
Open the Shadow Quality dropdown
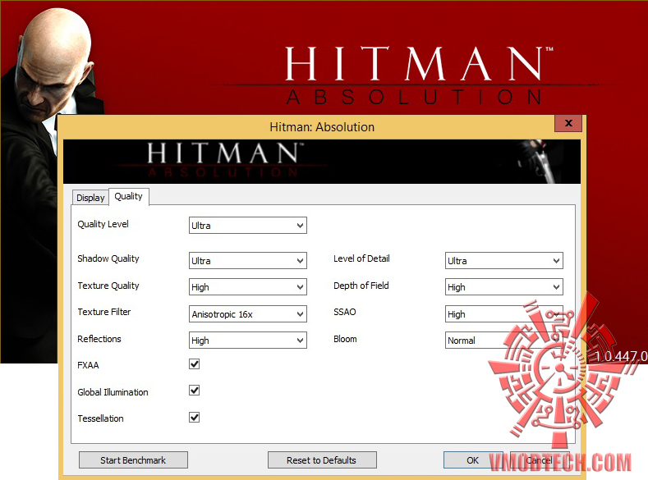[x=248, y=261]
